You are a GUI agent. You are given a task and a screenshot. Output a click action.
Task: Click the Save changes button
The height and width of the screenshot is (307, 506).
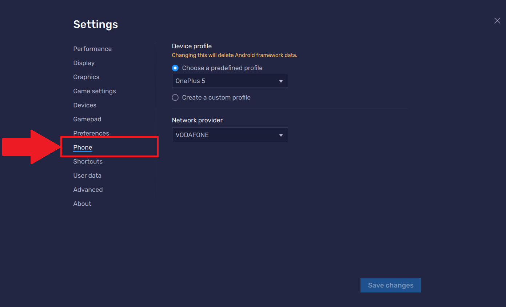[x=391, y=285]
